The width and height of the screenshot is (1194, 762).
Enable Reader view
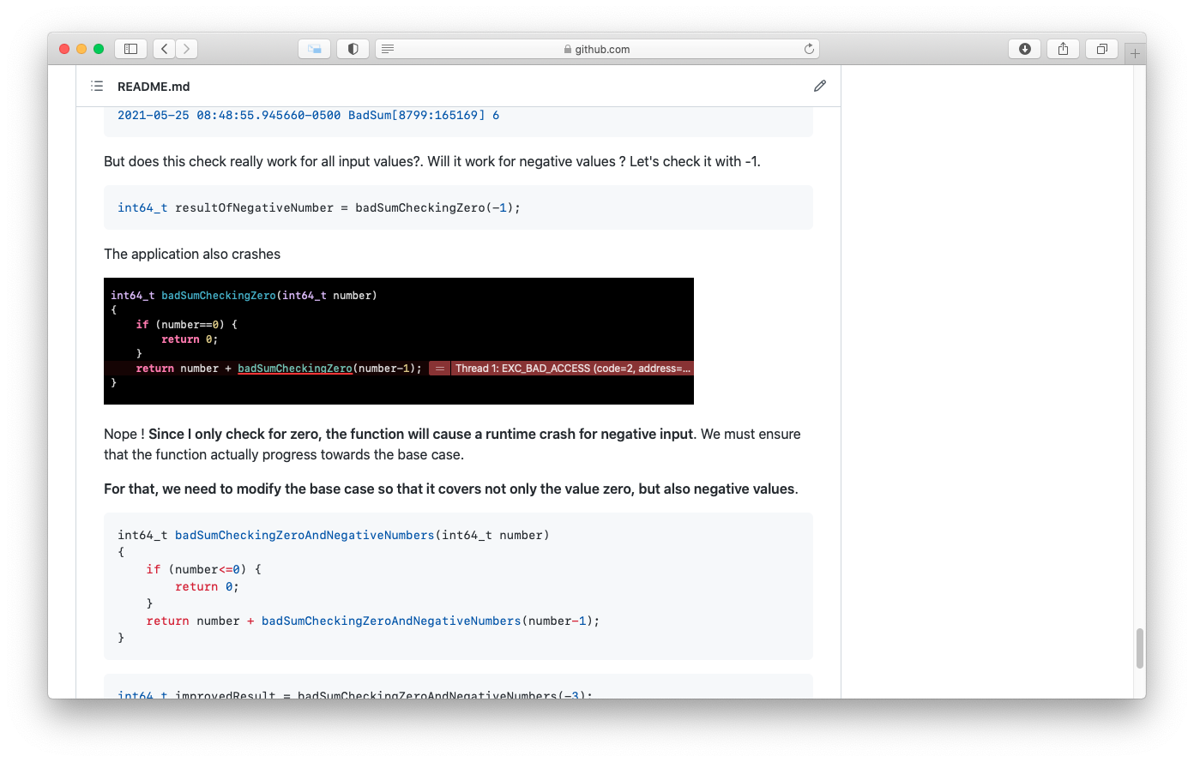388,49
